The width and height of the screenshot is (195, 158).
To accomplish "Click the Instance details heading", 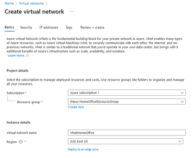I will [x=18, y=122].
